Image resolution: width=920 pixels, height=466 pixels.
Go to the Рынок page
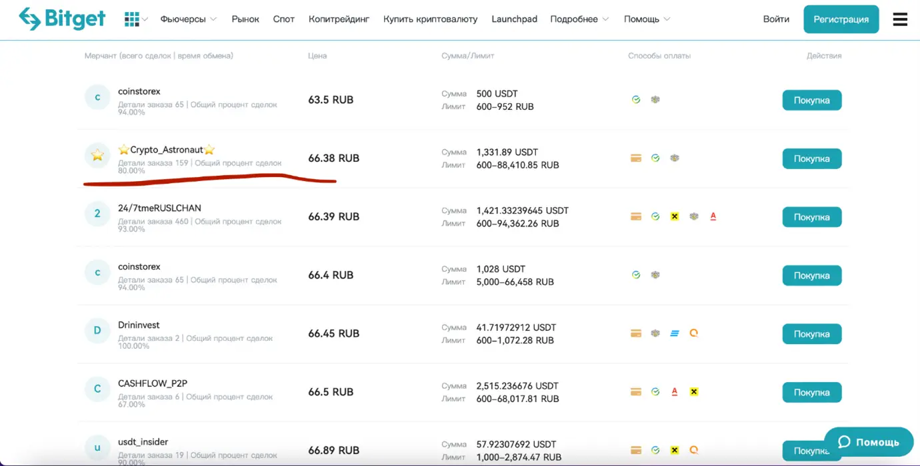click(245, 19)
